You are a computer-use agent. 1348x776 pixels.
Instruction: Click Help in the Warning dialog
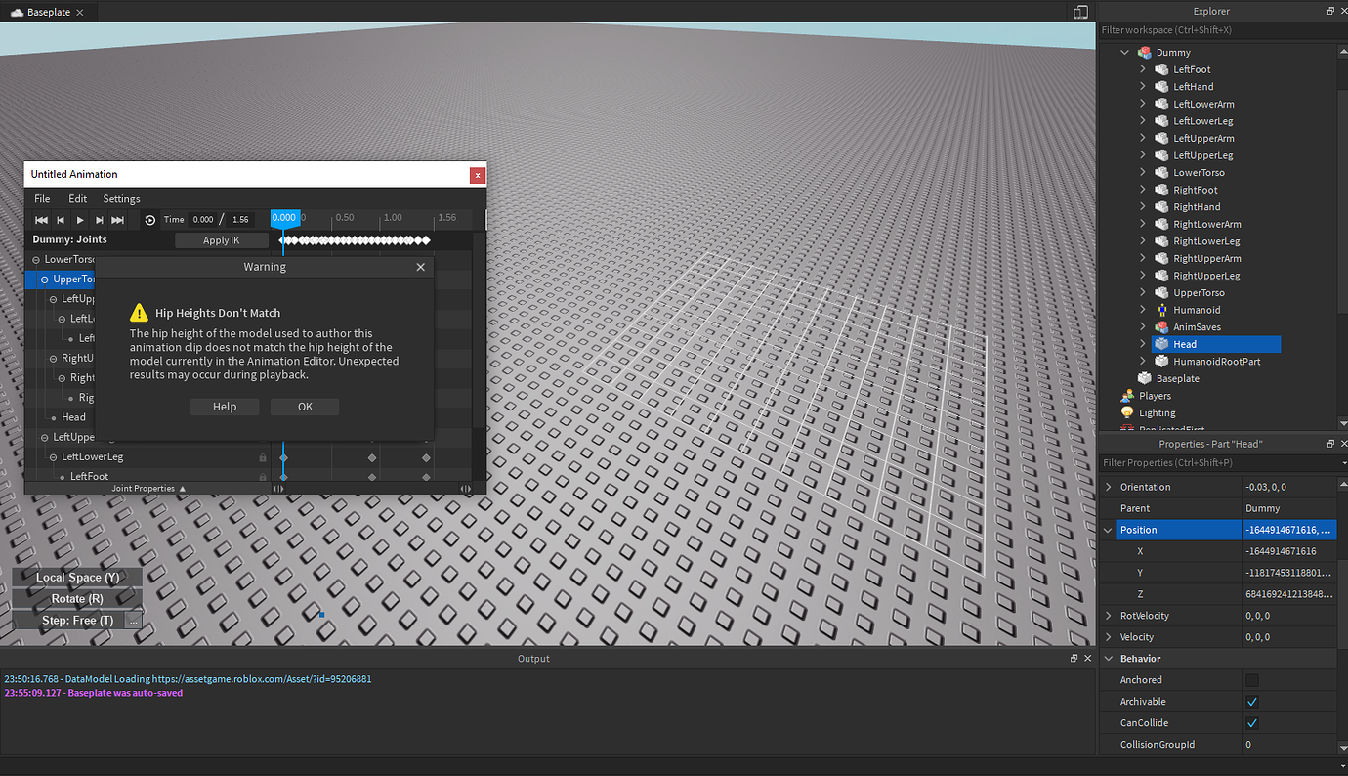pos(225,407)
